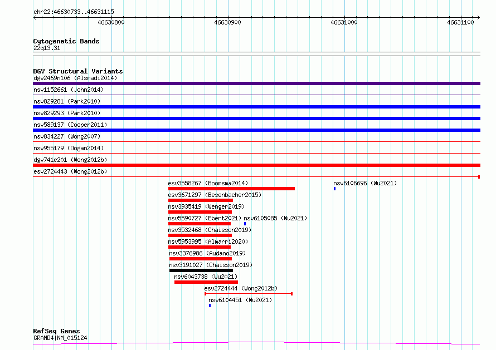Click the blue bar under nsv829281
This screenshot has height=350, width=496.
pyautogui.click(x=256, y=107)
